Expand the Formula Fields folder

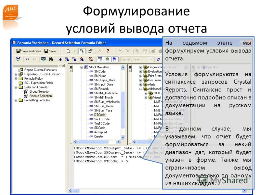16,79
